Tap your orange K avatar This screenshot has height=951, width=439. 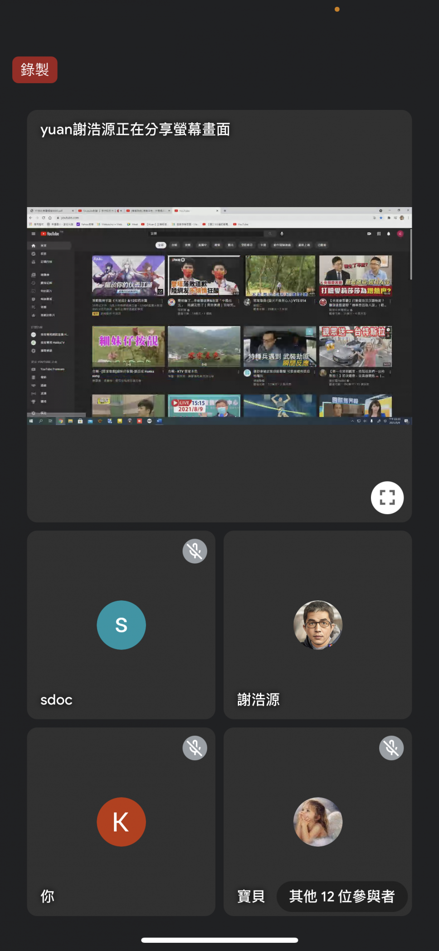(x=121, y=822)
